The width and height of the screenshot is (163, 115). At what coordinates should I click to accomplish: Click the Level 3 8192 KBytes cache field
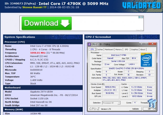[x=137, y=96]
